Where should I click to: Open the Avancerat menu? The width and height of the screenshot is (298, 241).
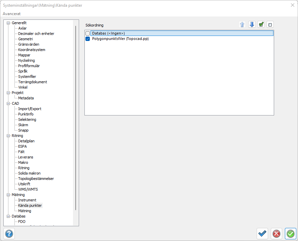[11, 14]
